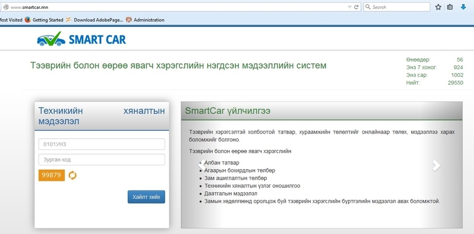
Task: Click the orange 99879 captcha image
Action: [x=51, y=175]
